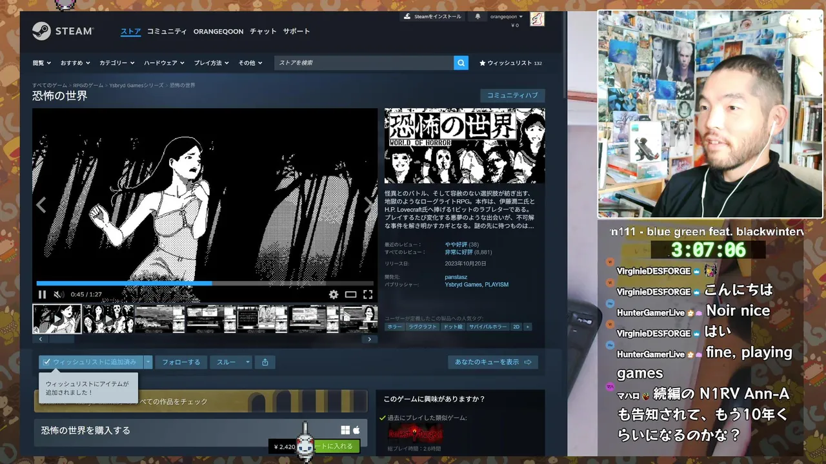The width and height of the screenshot is (826, 464).
Task: Open the ORANGEQOON profile menu
Action: pos(218,31)
